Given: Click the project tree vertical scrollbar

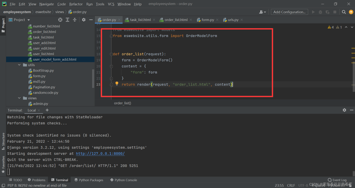Looking at the screenshot, I should (x=93, y=78).
